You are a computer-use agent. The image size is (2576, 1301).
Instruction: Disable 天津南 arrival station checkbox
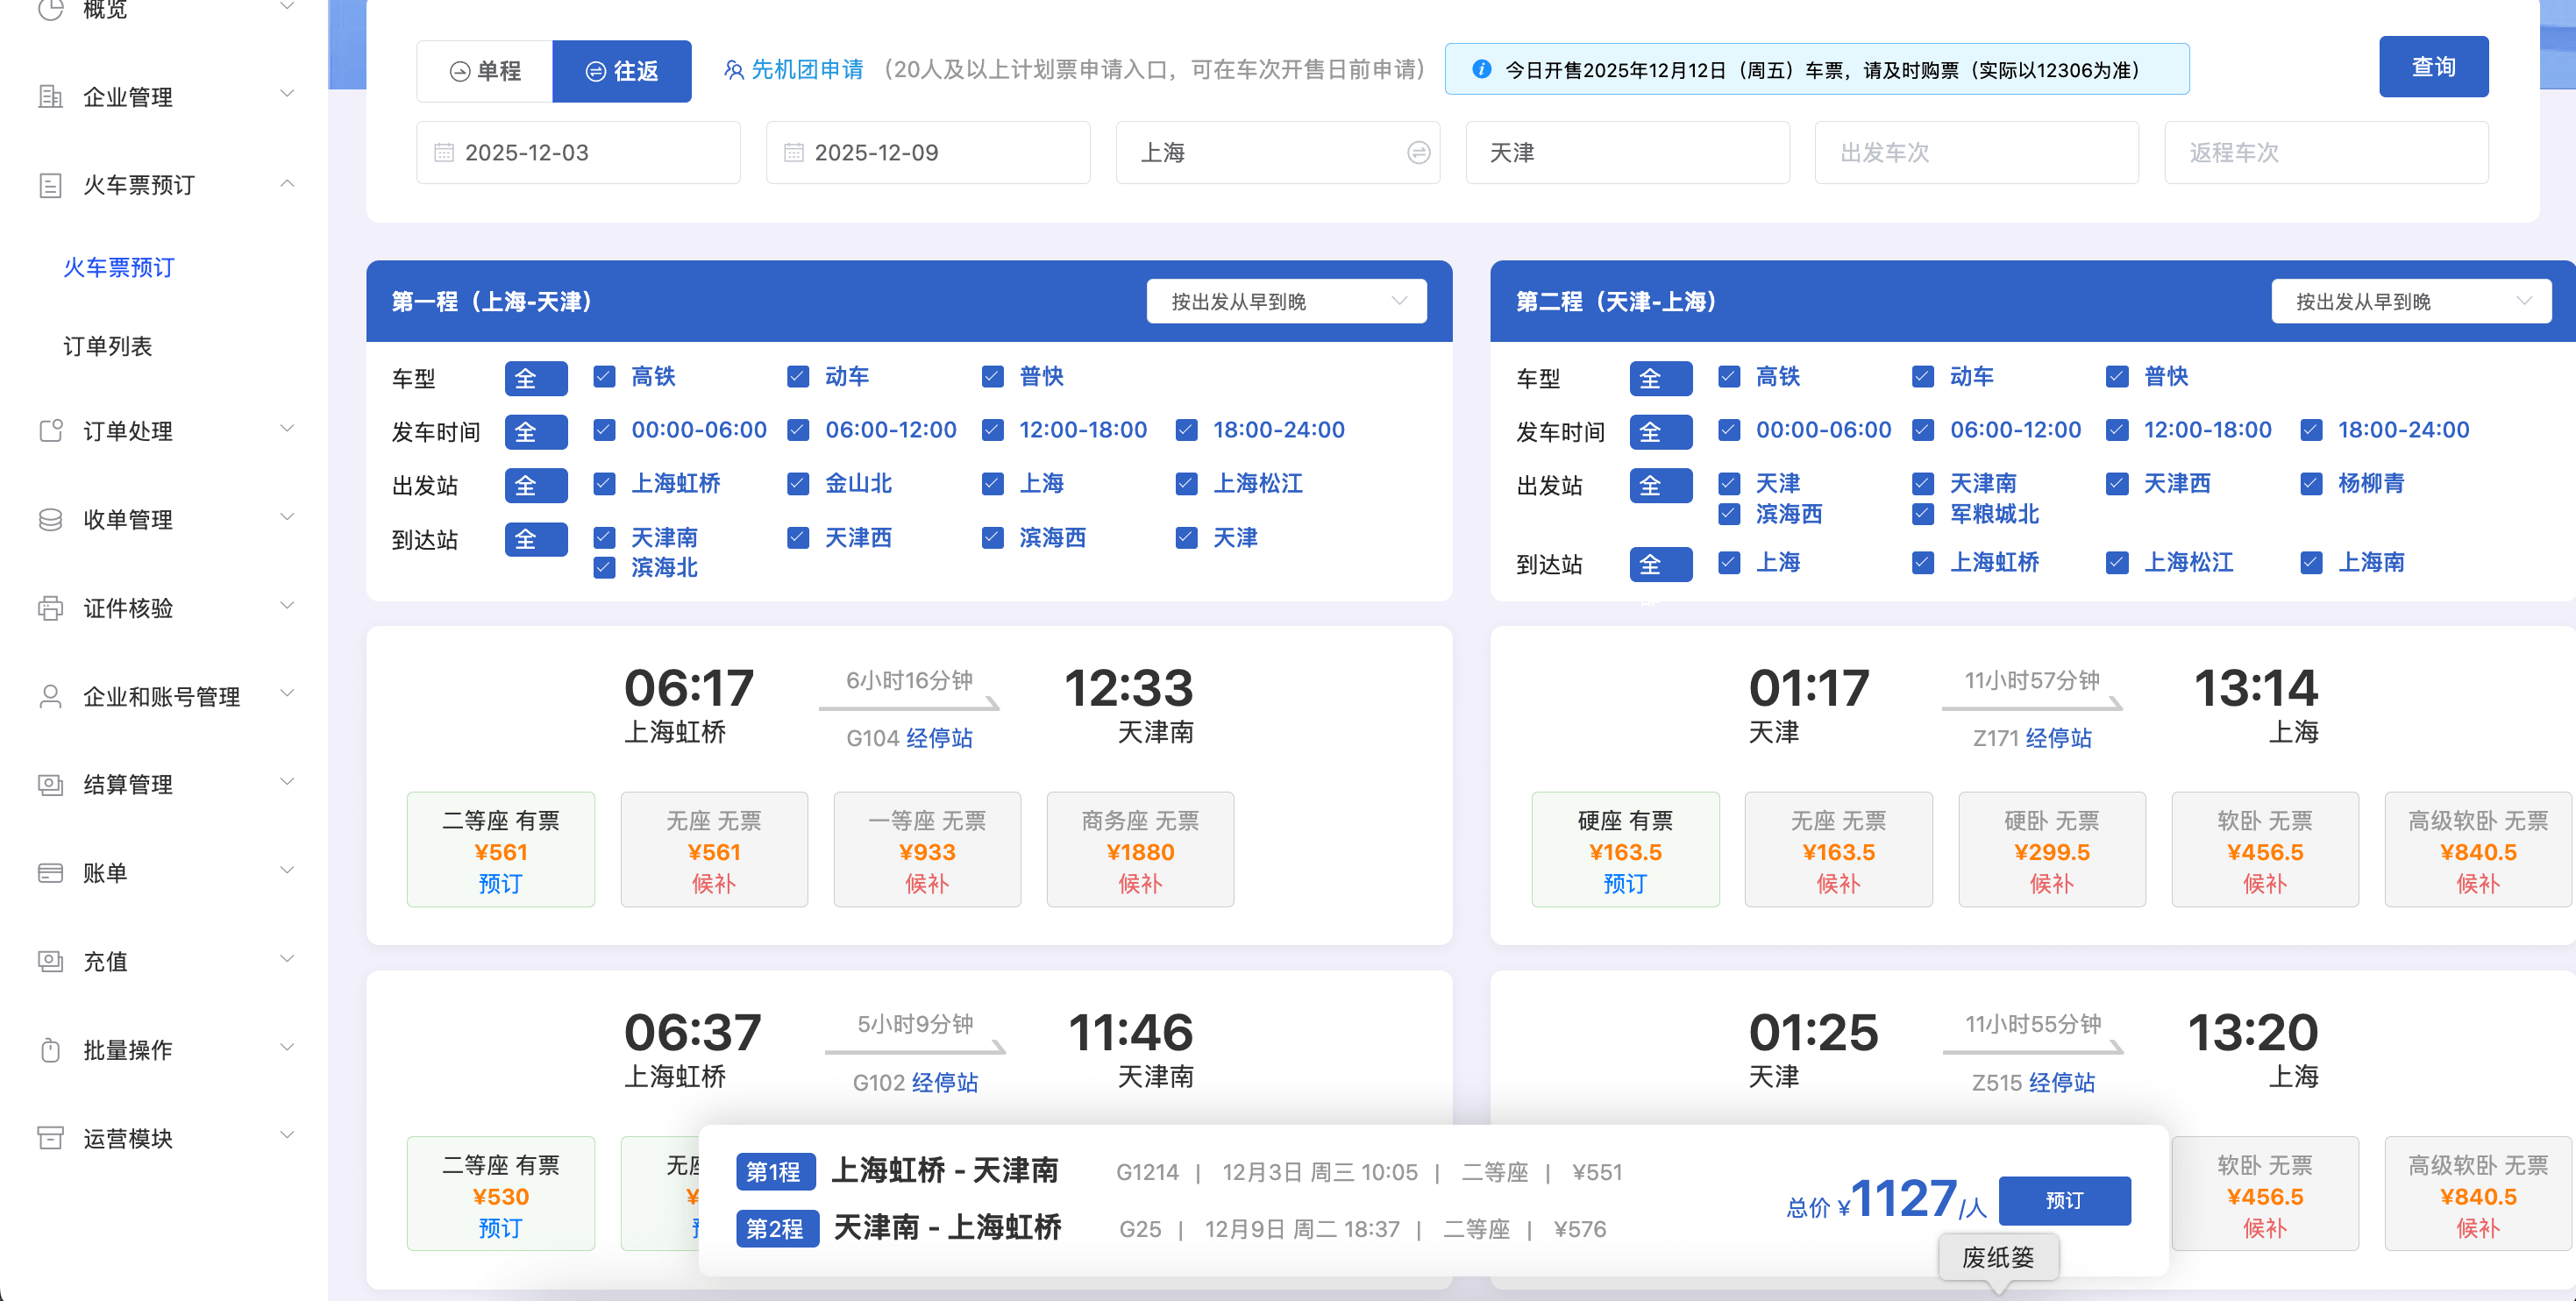(604, 537)
